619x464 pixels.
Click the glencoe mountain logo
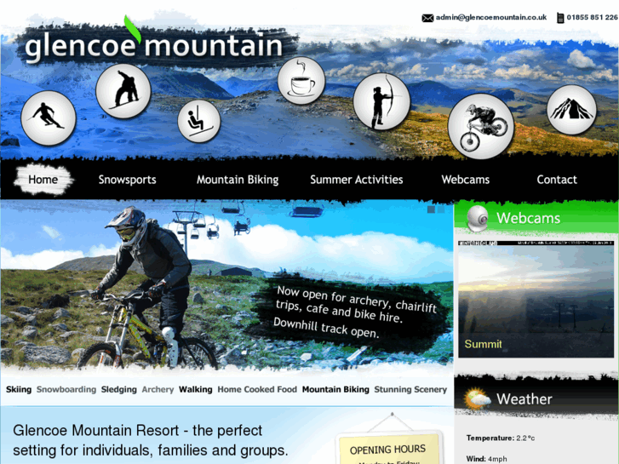coord(154,45)
